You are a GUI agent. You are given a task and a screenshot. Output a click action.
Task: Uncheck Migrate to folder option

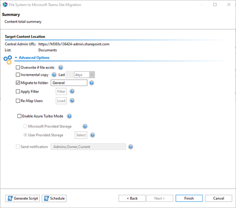(18, 83)
